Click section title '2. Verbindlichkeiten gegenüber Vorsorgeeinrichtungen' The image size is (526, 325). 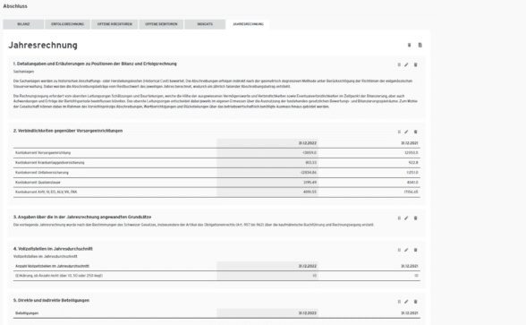(x=68, y=131)
